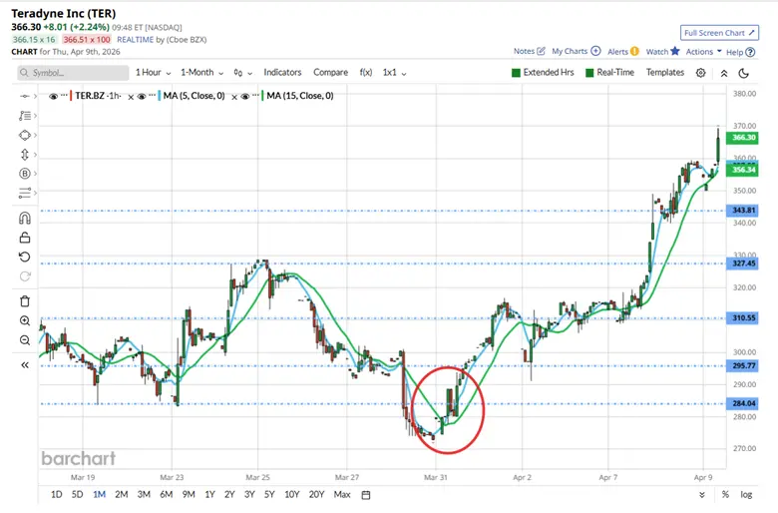Click the redo arrow icon
Screen dimensions: 778x513
tap(25, 276)
